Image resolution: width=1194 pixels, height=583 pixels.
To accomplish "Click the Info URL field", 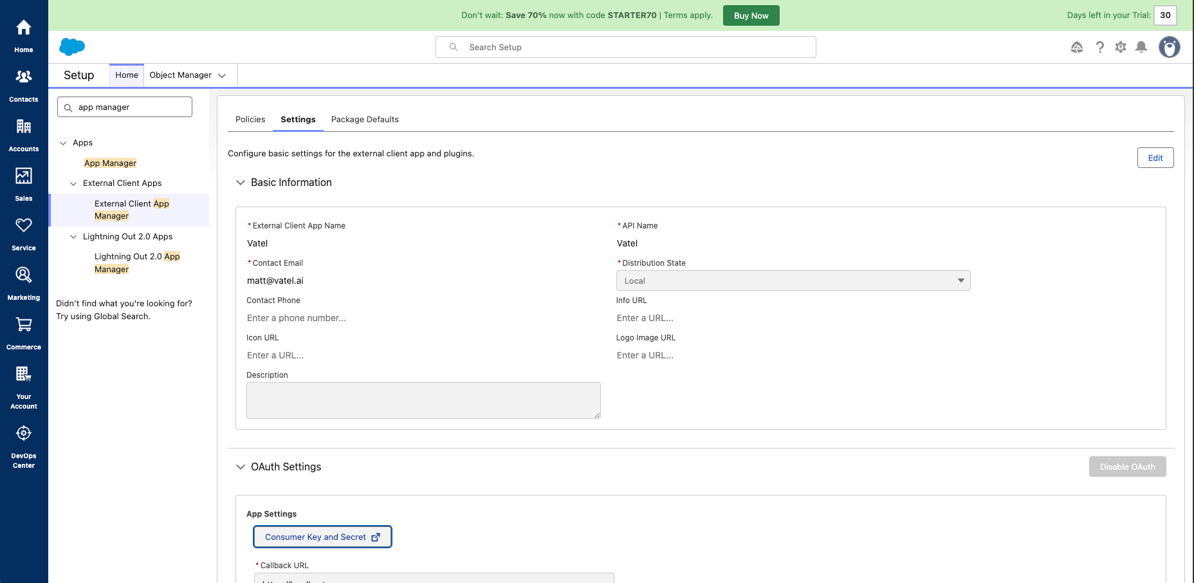I will [793, 318].
